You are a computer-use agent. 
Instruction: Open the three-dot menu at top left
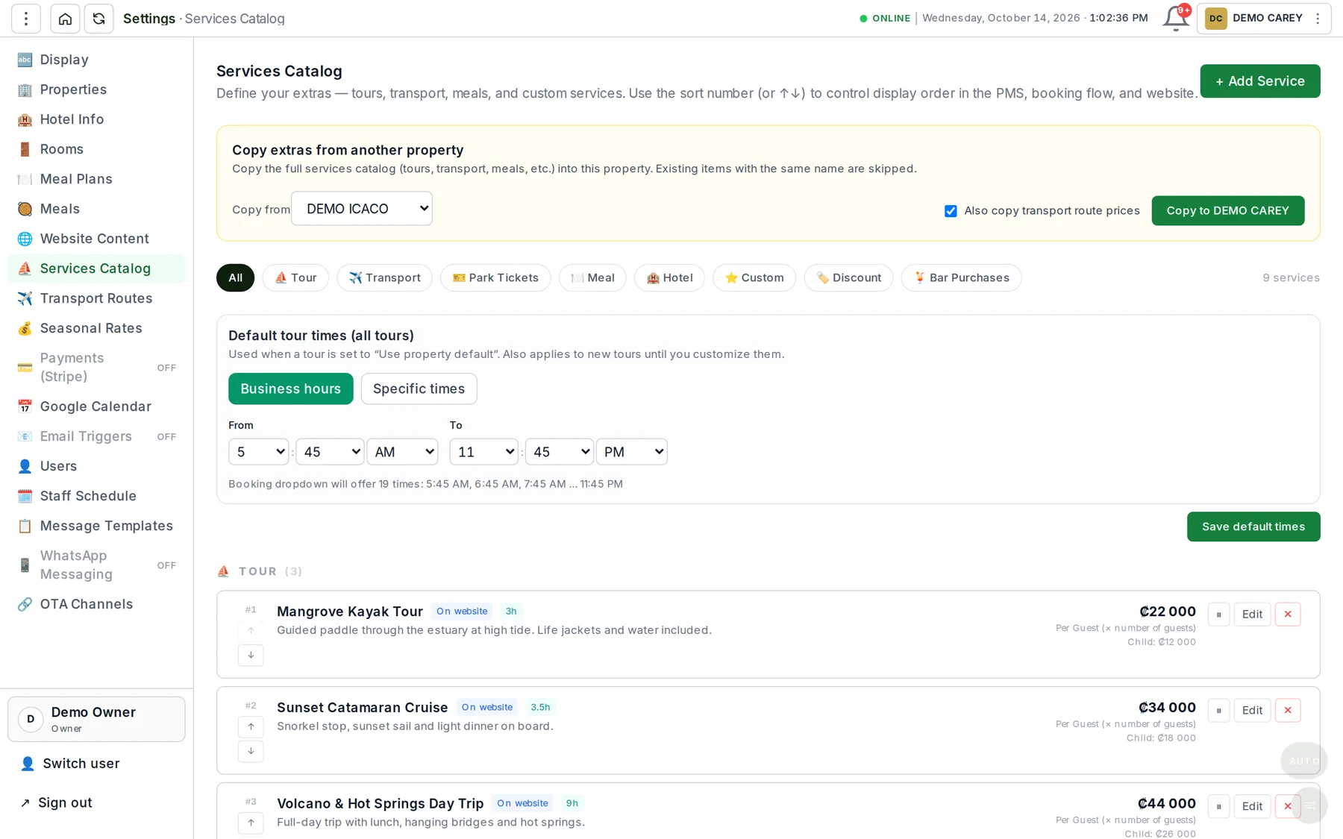(26, 19)
